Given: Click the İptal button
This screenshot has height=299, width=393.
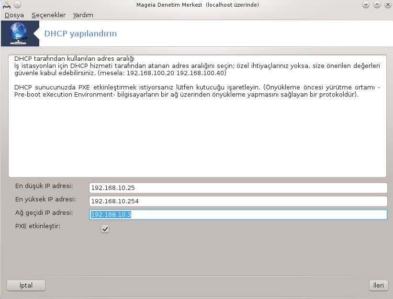Looking at the screenshot, I should pos(26,286).
